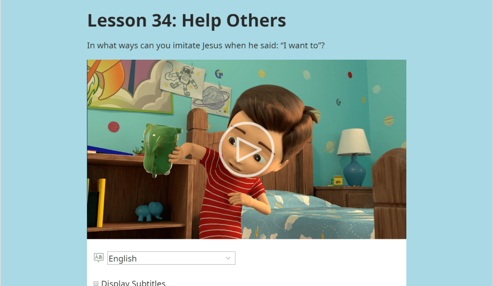Enable the Display Subtitles checkbox
This screenshot has height=286, width=493.
tap(96, 284)
